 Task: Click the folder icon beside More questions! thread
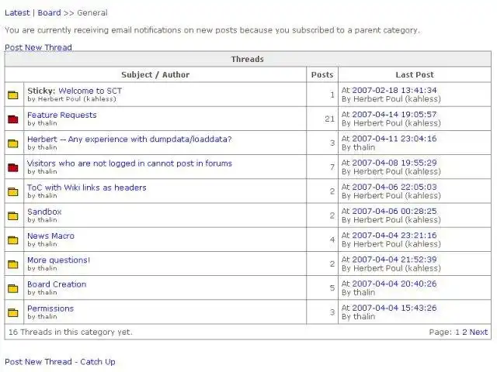(x=13, y=264)
